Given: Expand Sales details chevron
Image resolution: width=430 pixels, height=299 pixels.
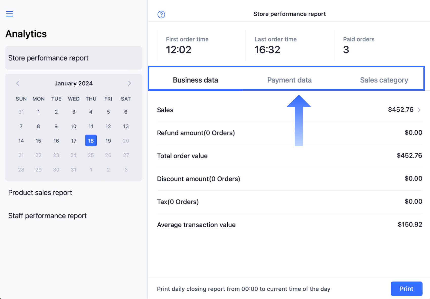Looking at the screenshot, I should pos(419,110).
